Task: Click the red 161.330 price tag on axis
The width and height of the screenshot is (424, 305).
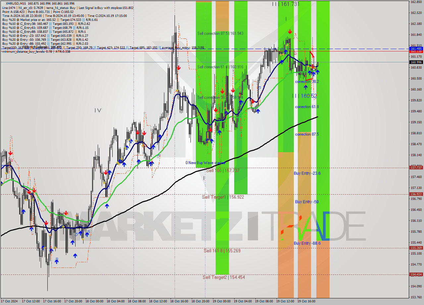Action: tap(416, 51)
